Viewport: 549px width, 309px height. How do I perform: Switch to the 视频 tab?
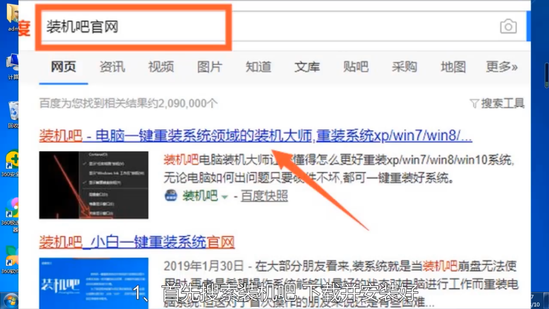(x=161, y=67)
